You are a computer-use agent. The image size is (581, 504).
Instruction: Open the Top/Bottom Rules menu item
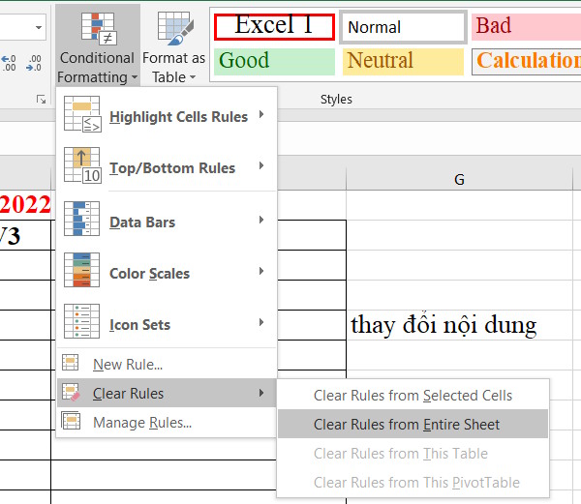167,165
